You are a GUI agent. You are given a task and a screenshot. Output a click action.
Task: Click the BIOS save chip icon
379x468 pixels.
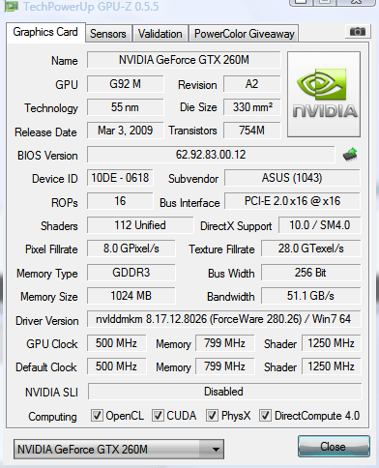[x=350, y=155]
